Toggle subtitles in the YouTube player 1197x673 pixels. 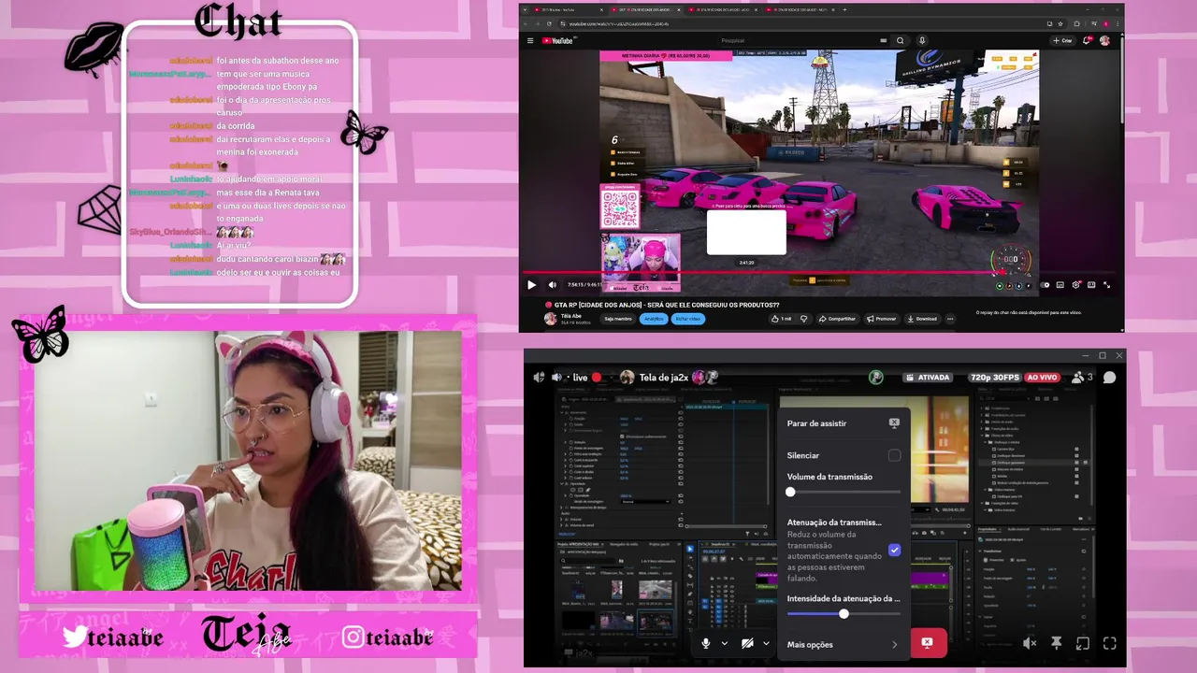point(1060,285)
